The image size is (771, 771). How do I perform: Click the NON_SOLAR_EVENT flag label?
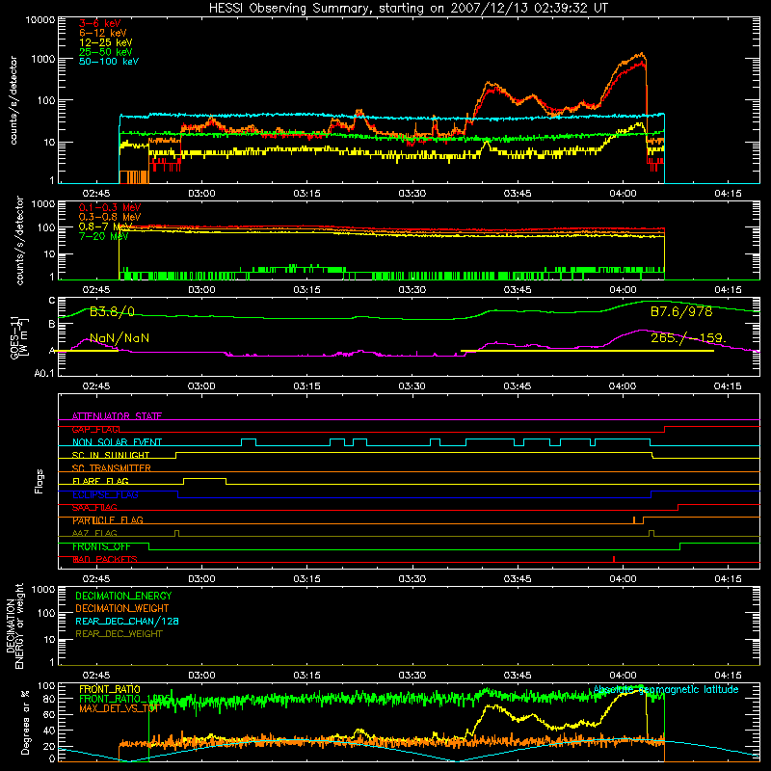(x=117, y=442)
